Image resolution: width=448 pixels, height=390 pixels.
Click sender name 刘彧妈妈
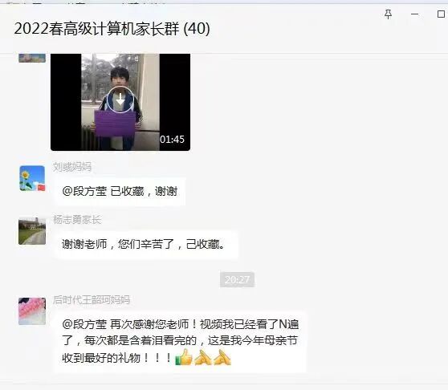click(x=72, y=167)
